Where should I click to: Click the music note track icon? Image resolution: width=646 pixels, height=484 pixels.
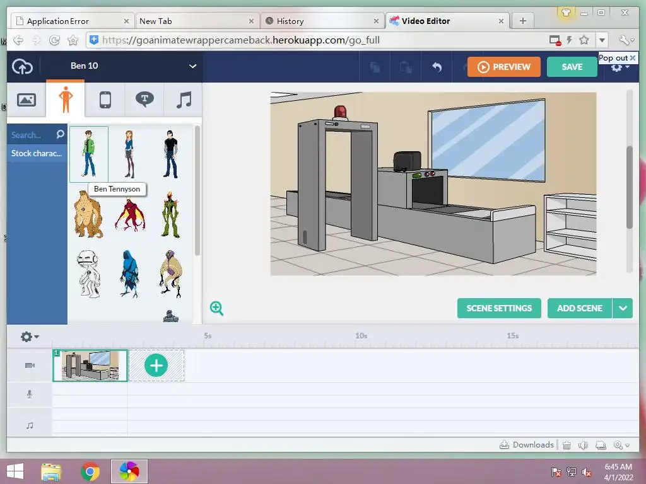(30, 425)
